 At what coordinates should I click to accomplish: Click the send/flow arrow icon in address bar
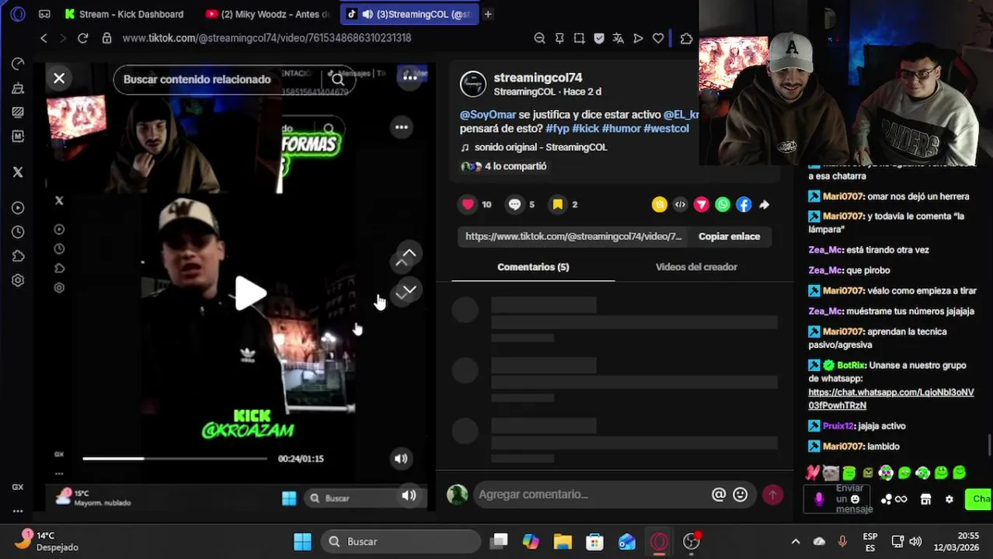pos(638,38)
